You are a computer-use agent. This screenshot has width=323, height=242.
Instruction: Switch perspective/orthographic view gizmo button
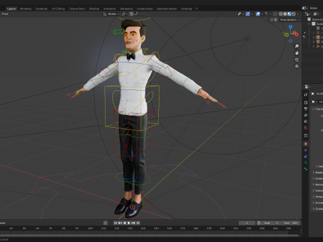[297, 67]
